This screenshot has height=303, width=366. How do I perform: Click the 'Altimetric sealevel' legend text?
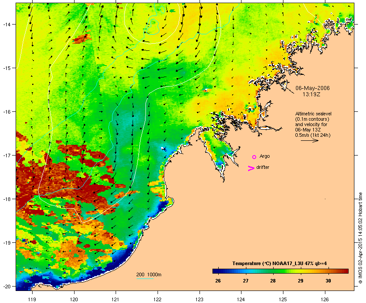tap(313, 114)
